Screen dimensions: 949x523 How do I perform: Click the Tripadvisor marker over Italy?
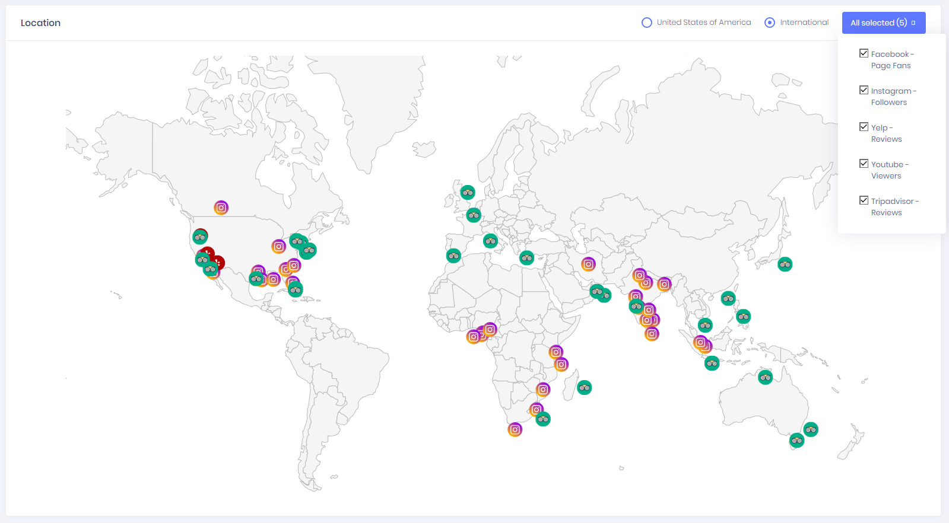point(490,241)
